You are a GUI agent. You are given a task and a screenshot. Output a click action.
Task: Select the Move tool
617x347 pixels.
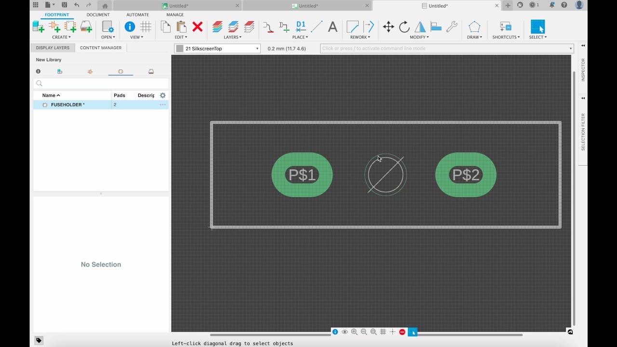click(x=389, y=27)
